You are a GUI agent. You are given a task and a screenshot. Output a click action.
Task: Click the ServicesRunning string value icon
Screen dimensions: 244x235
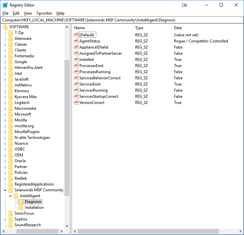76,90
